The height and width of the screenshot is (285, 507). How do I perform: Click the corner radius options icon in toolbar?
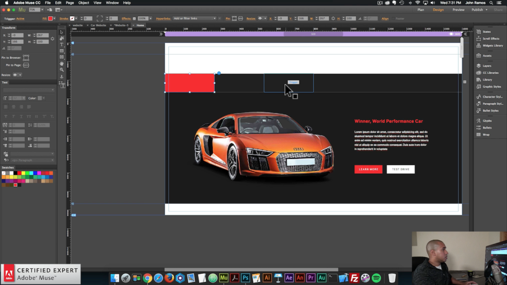100,18
